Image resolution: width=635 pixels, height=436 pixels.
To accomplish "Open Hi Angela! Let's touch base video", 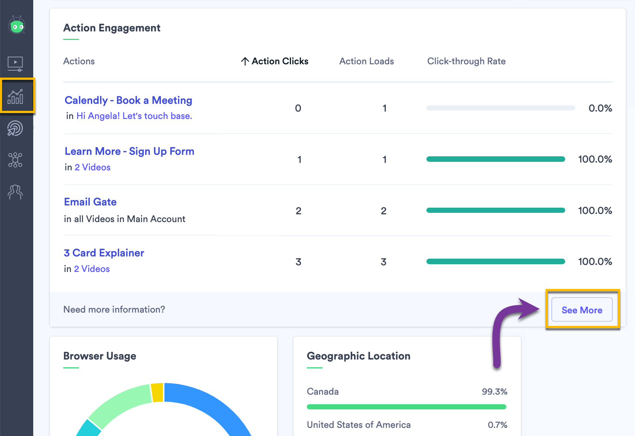I will coord(134,116).
